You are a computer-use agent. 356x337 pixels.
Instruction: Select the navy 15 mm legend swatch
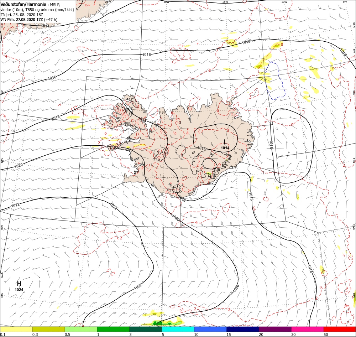click(243, 329)
